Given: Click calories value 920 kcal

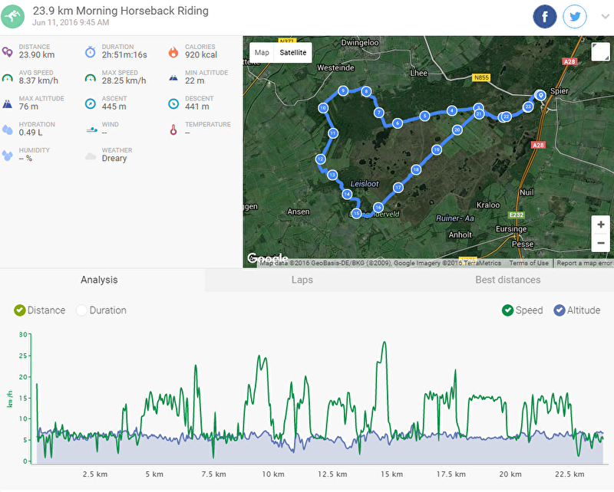Looking at the screenshot, I should pos(201,55).
